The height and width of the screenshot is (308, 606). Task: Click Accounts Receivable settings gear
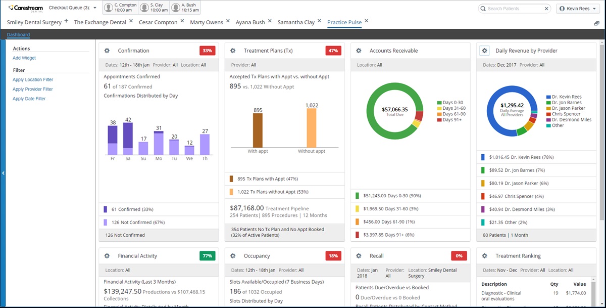[x=358, y=51]
